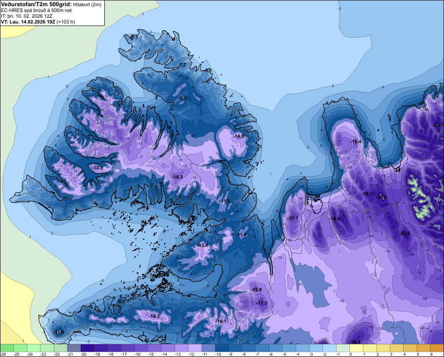Click the legend swatch labeled -16
444x357 pixels.
point(141,348)
